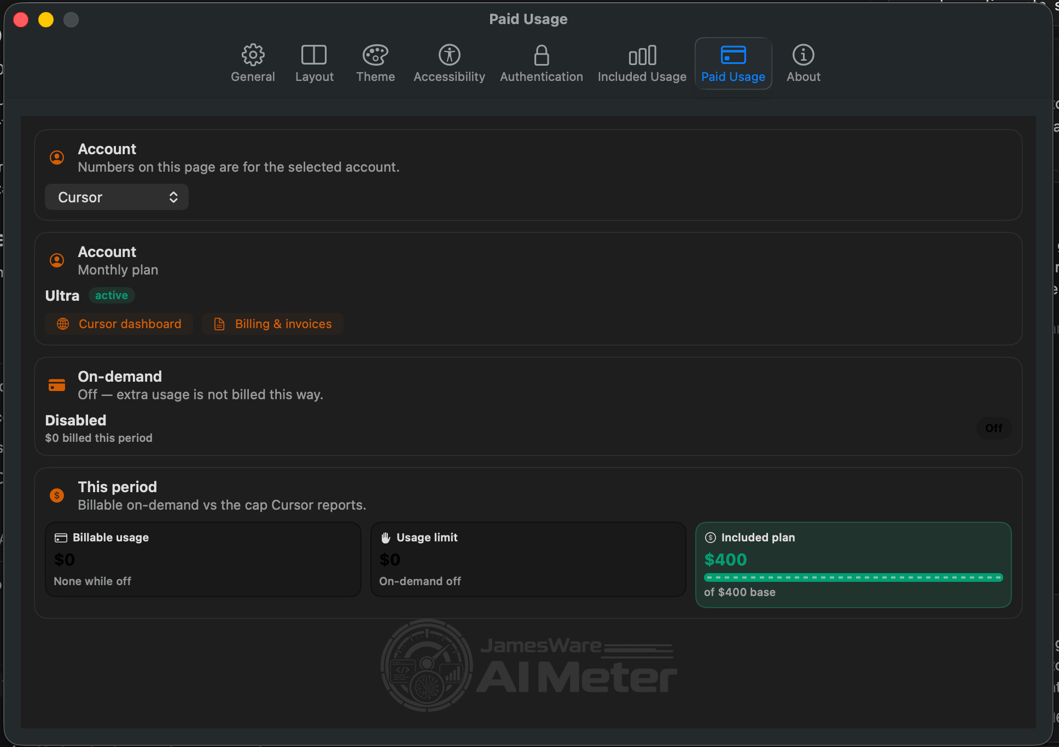Click the 'of $400 base' text
The width and height of the screenshot is (1059, 747).
740,592
